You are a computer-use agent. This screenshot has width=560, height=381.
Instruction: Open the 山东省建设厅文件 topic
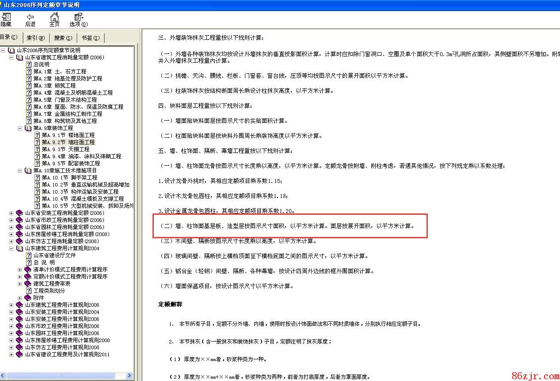click(x=54, y=255)
